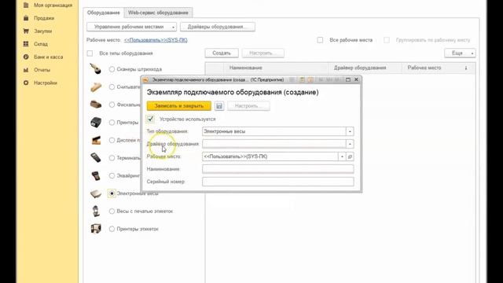Click the Серийный номер input field
Screen dimensions: 503x283
pos(277,182)
